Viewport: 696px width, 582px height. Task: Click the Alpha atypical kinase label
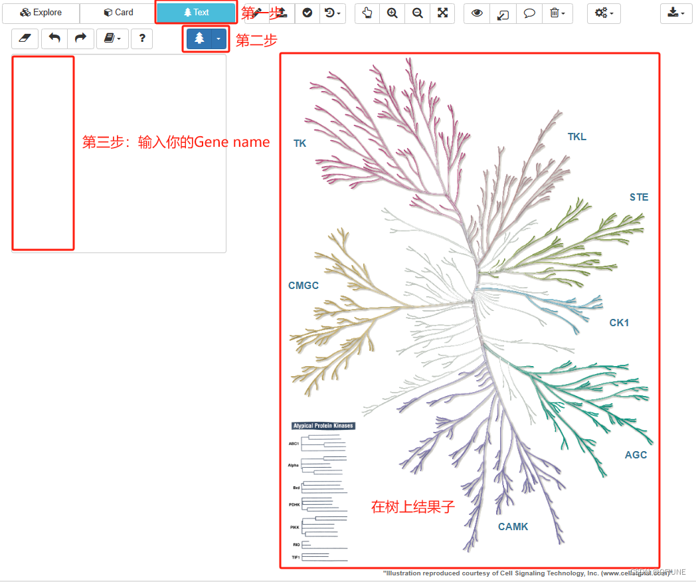coord(293,465)
